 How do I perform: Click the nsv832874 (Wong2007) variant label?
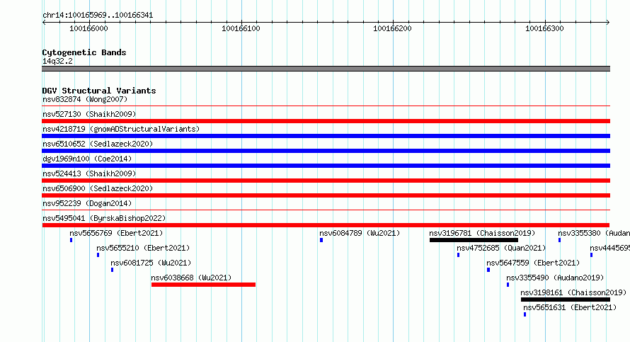coord(85,99)
